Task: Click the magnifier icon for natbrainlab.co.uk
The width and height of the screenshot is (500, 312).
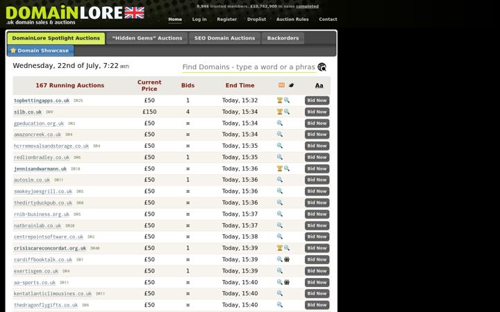Action: (280, 225)
